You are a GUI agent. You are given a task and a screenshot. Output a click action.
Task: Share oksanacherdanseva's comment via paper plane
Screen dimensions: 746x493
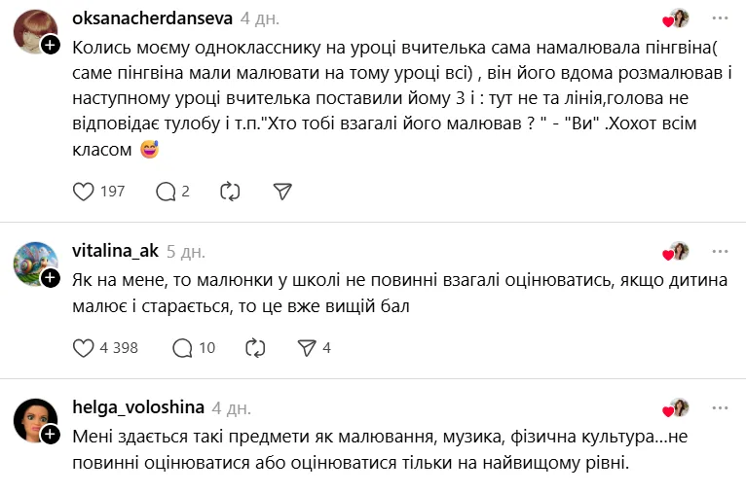[x=282, y=192]
